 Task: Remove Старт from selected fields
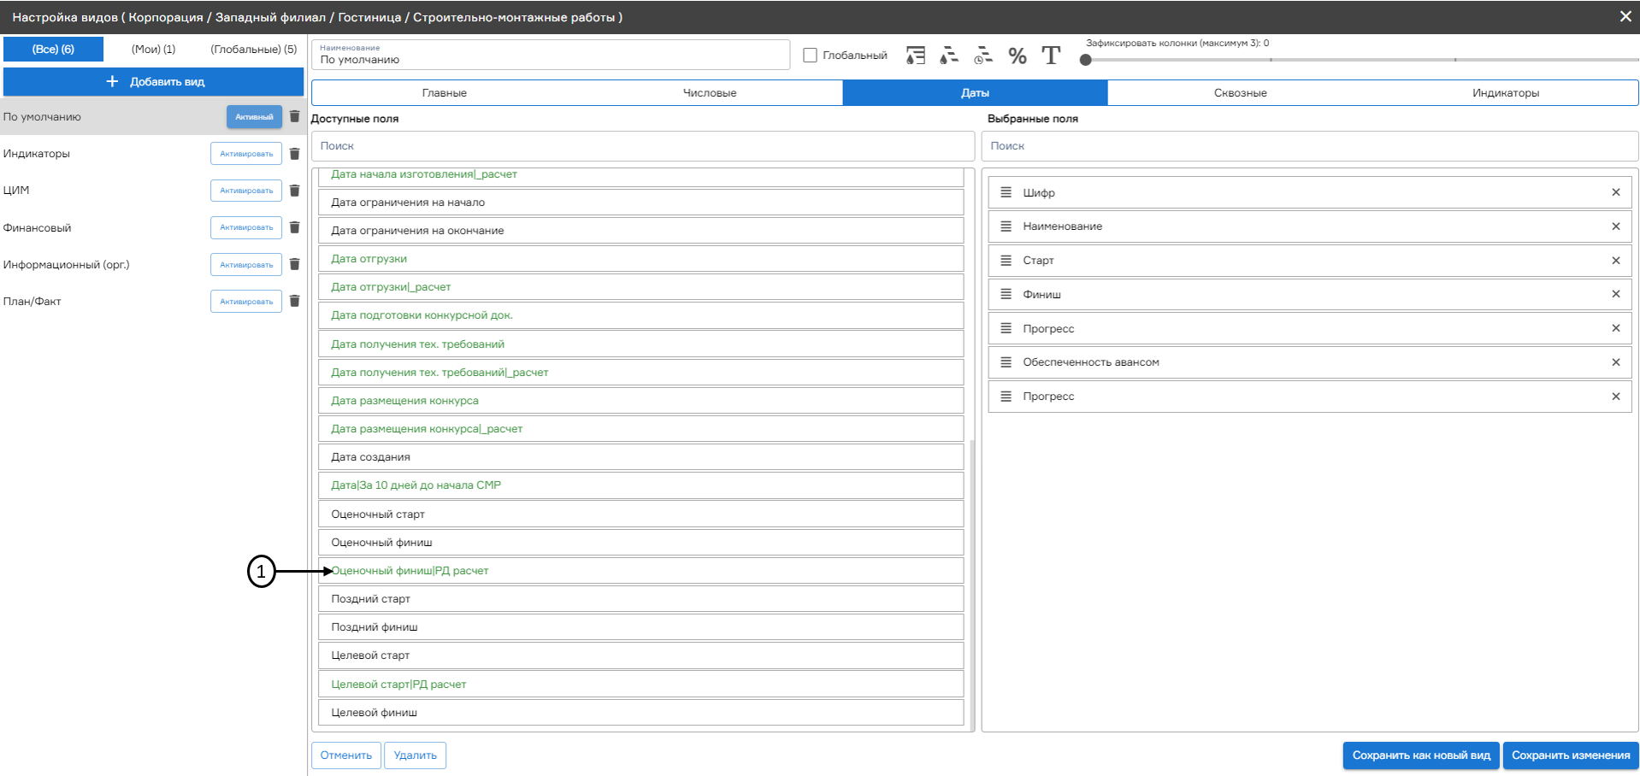click(1616, 261)
